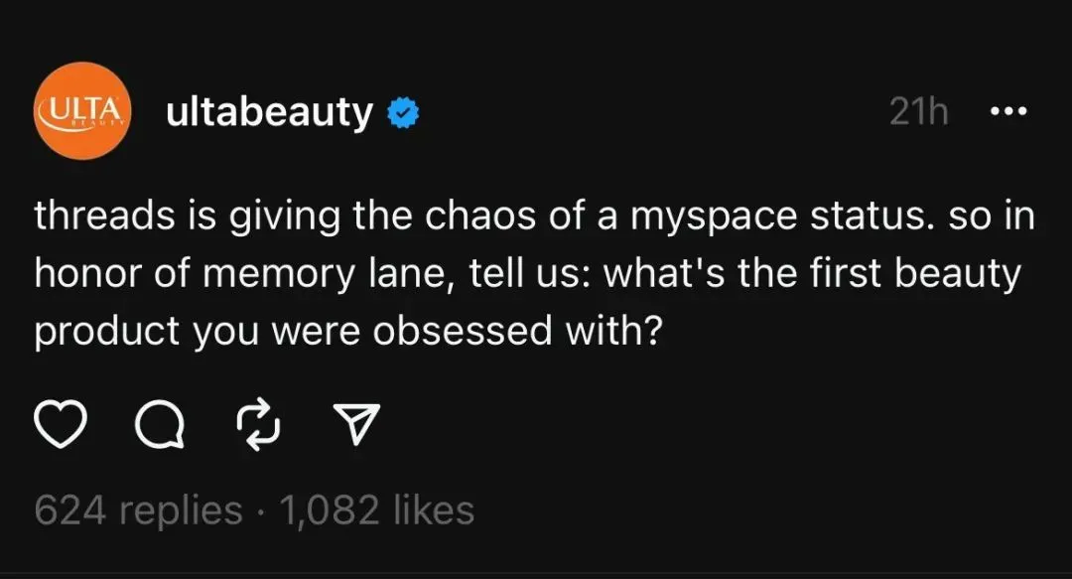
Task: Like the post with the heart icon
Action: tap(61, 425)
